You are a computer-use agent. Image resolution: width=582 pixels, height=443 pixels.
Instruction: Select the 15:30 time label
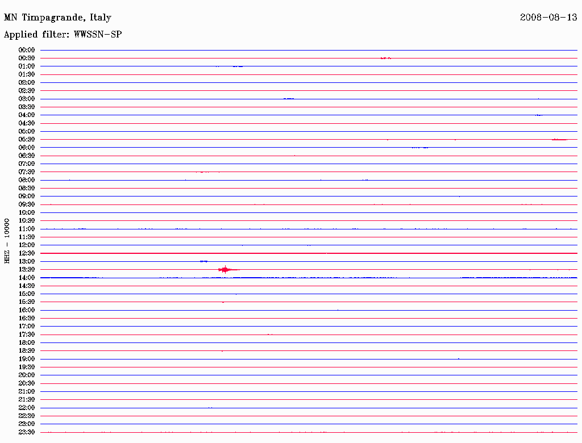(27, 302)
